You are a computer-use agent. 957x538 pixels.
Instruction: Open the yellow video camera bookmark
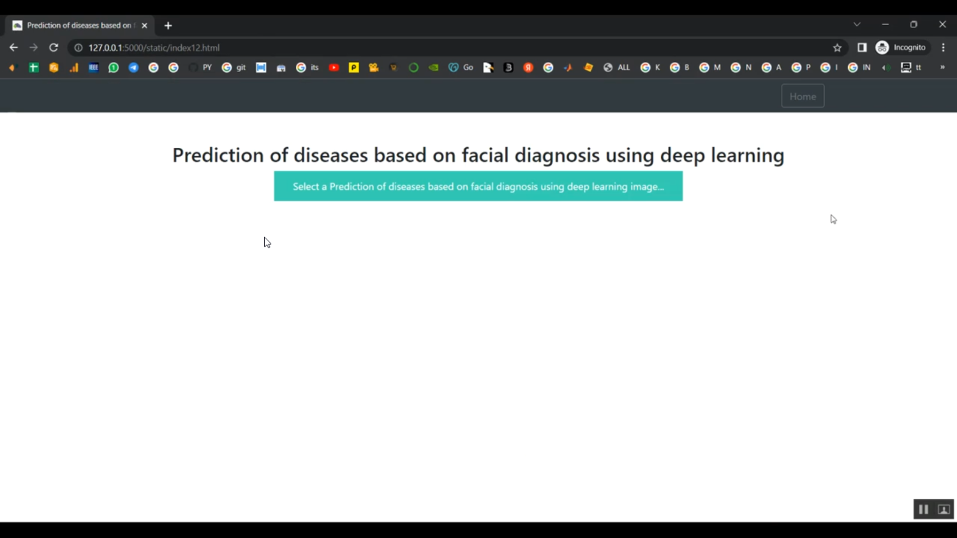point(374,68)
